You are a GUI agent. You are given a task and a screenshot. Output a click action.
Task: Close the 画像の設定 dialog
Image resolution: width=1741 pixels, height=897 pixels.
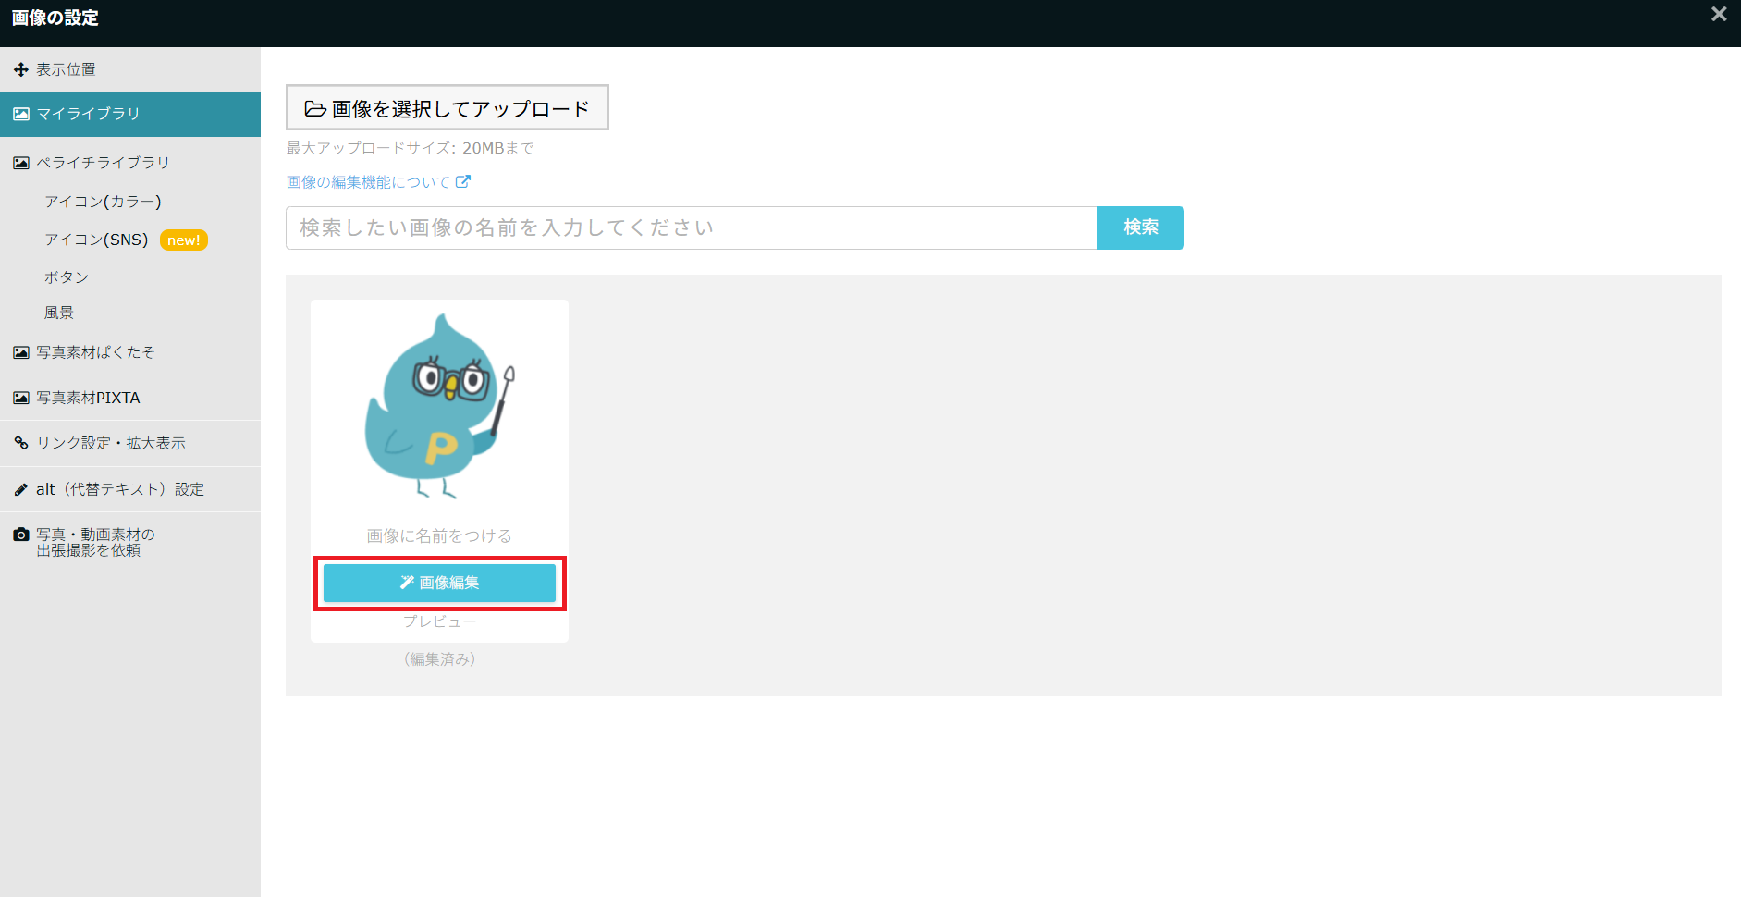(x=1719, y=15)
